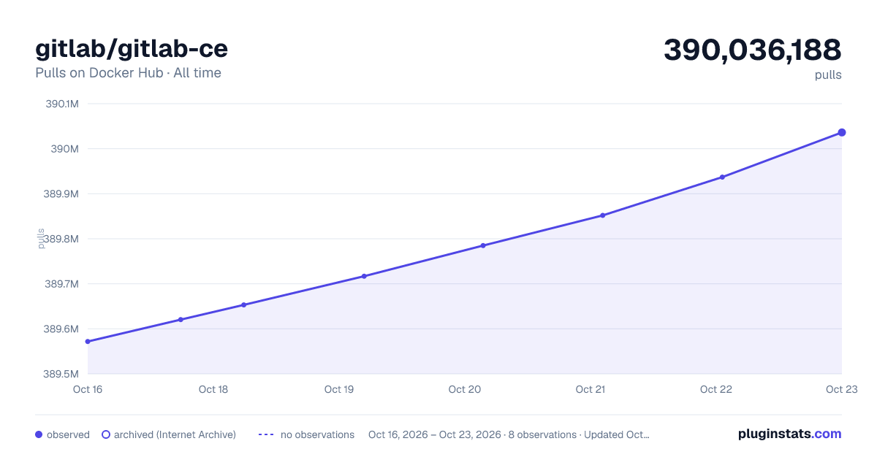Image resolution: width=877 pixels, height=460 pixels.
Task: Click the Oct 20 x-axis label
Action: point(465,389)
